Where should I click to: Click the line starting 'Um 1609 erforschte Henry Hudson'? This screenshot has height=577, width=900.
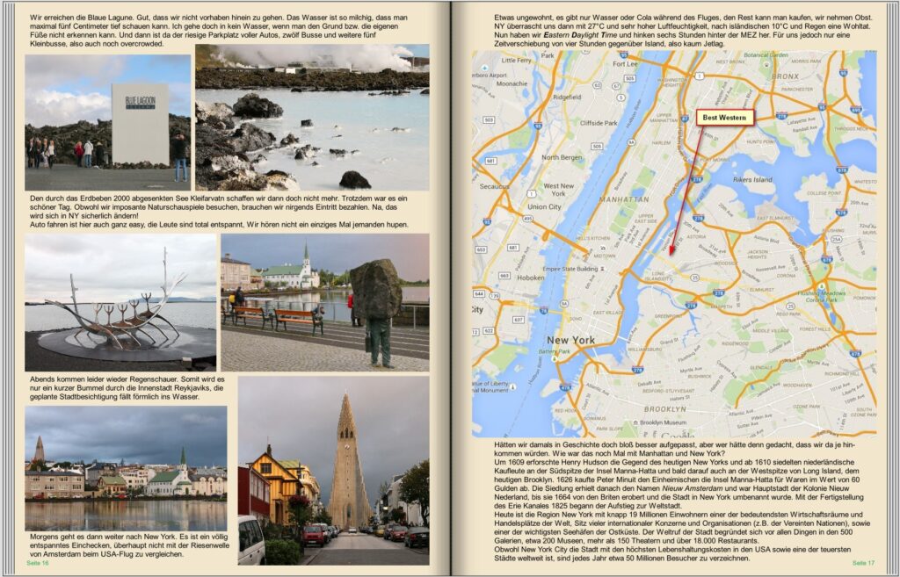[674, 462]
